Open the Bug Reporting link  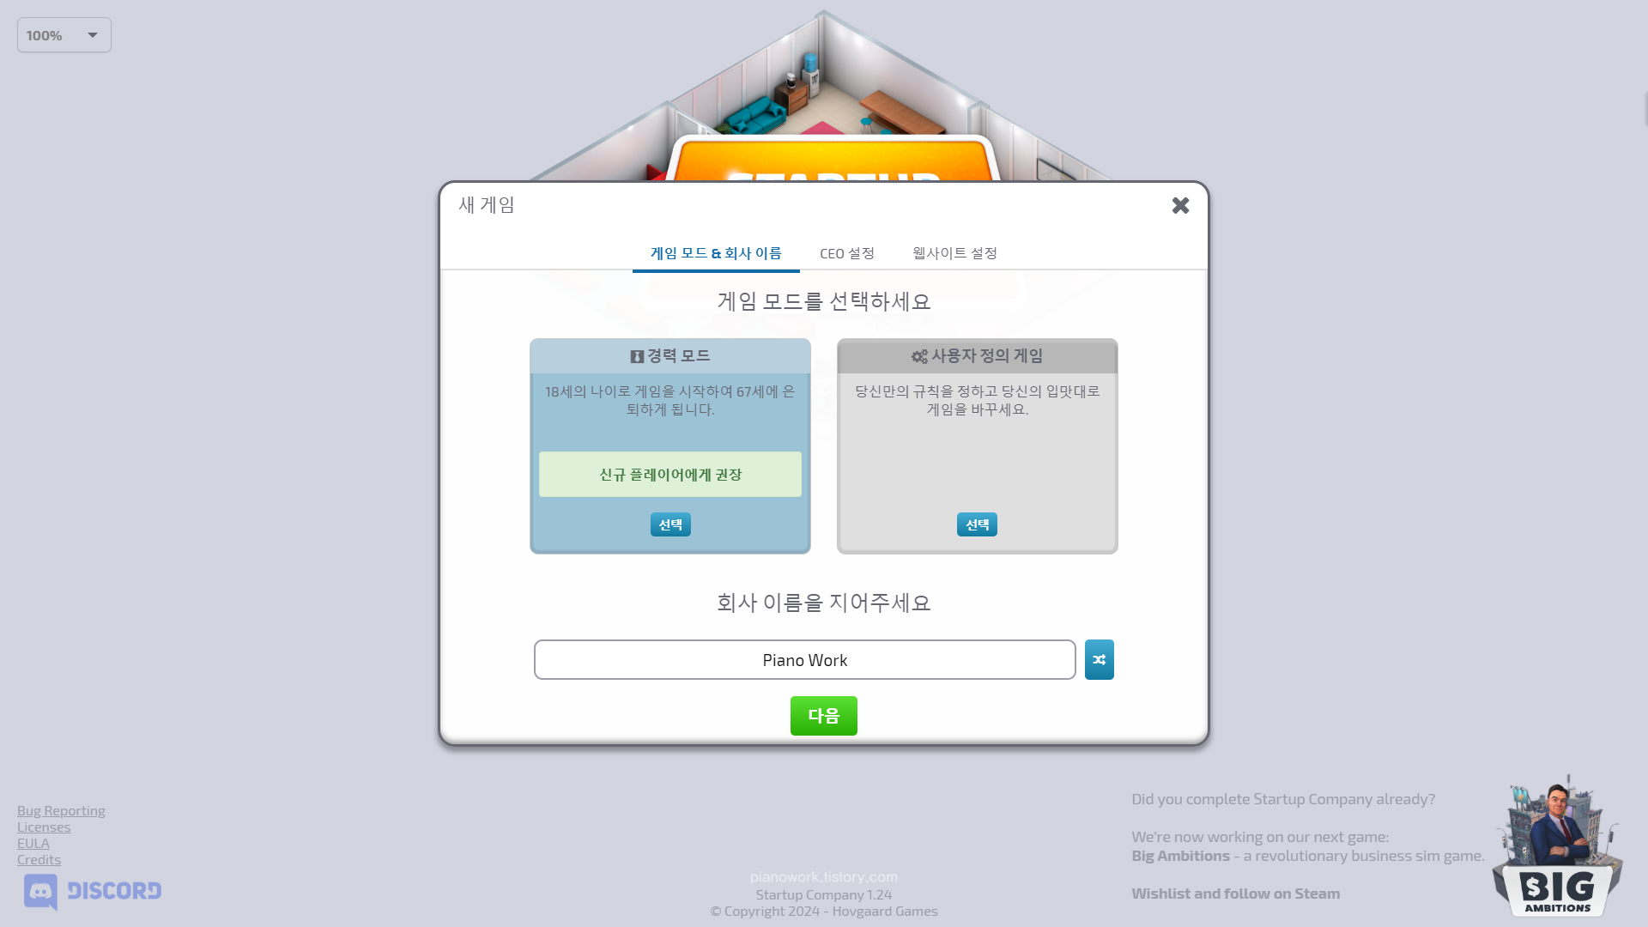click(61, 810)
